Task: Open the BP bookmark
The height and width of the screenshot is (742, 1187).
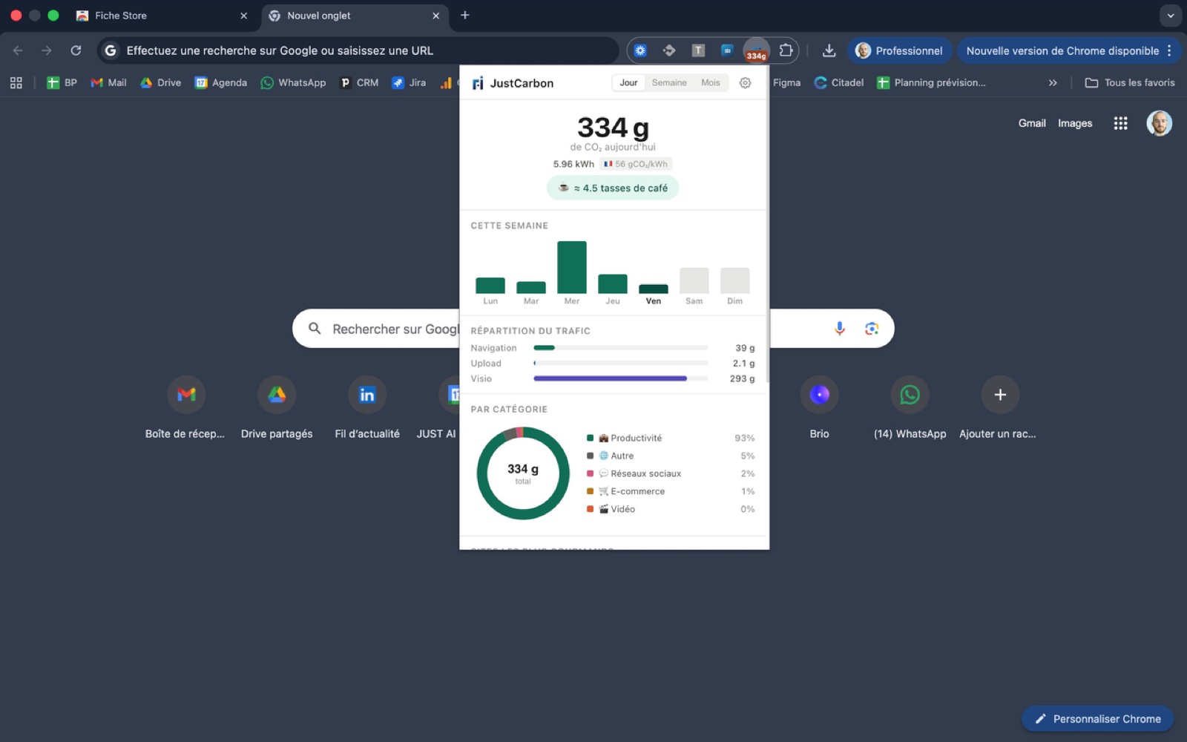Action: [62, 82]
